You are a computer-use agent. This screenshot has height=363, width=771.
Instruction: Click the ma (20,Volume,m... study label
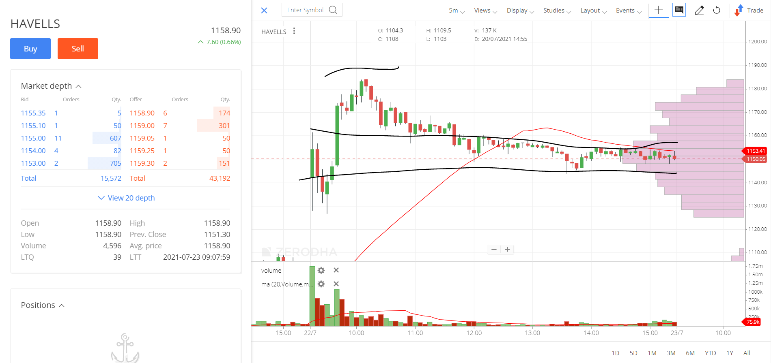(x=288, y=284)
